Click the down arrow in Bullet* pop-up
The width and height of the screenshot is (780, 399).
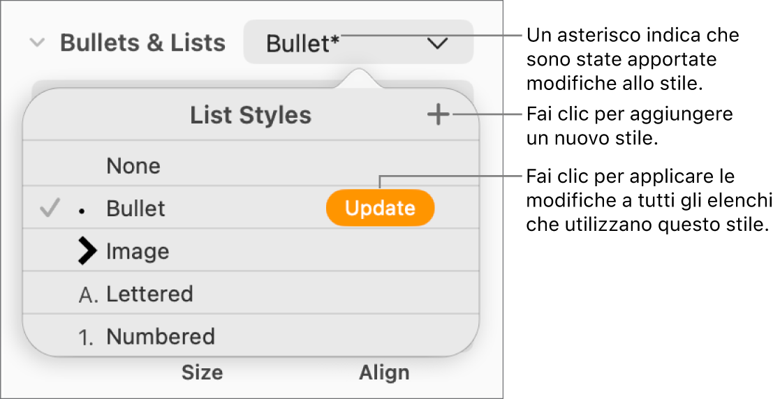click(438, 44)
